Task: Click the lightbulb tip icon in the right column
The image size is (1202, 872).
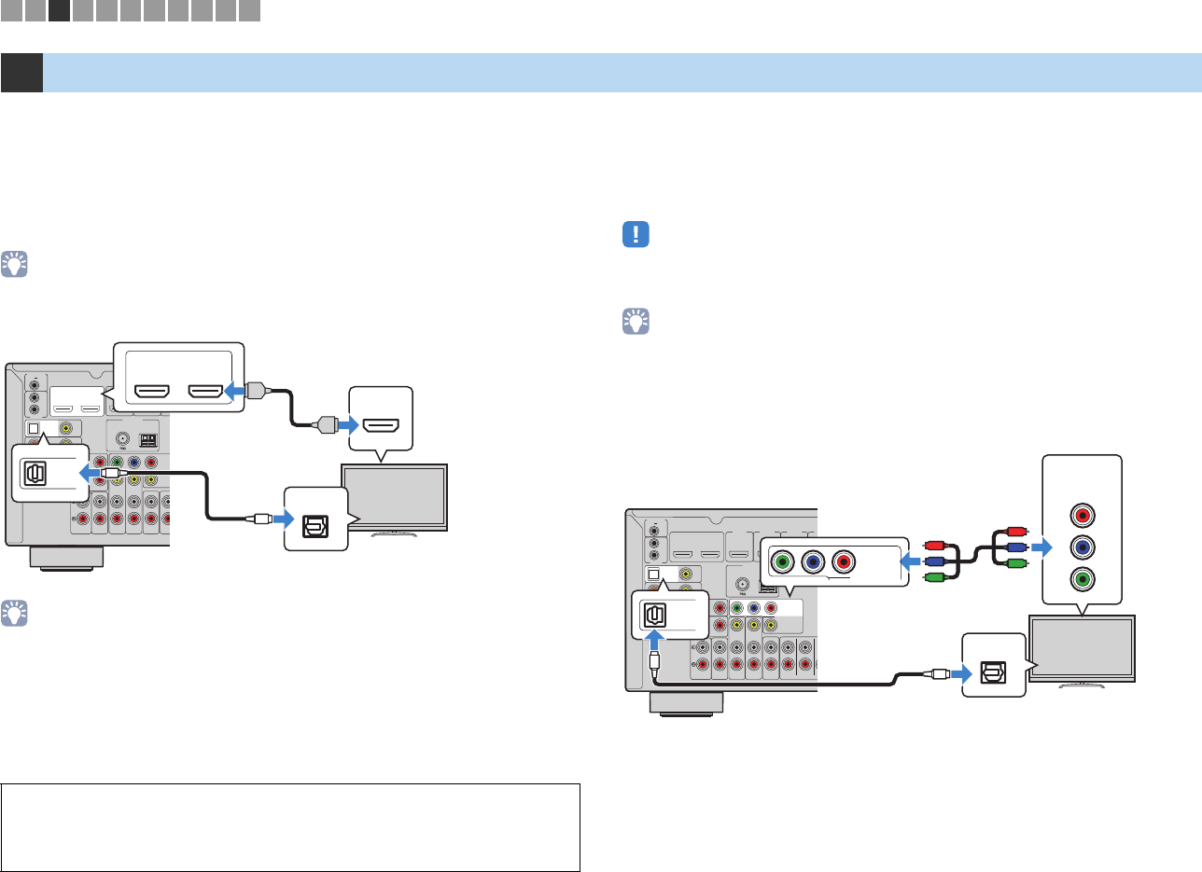Action: pyautogui.click(x=636, y=322)
